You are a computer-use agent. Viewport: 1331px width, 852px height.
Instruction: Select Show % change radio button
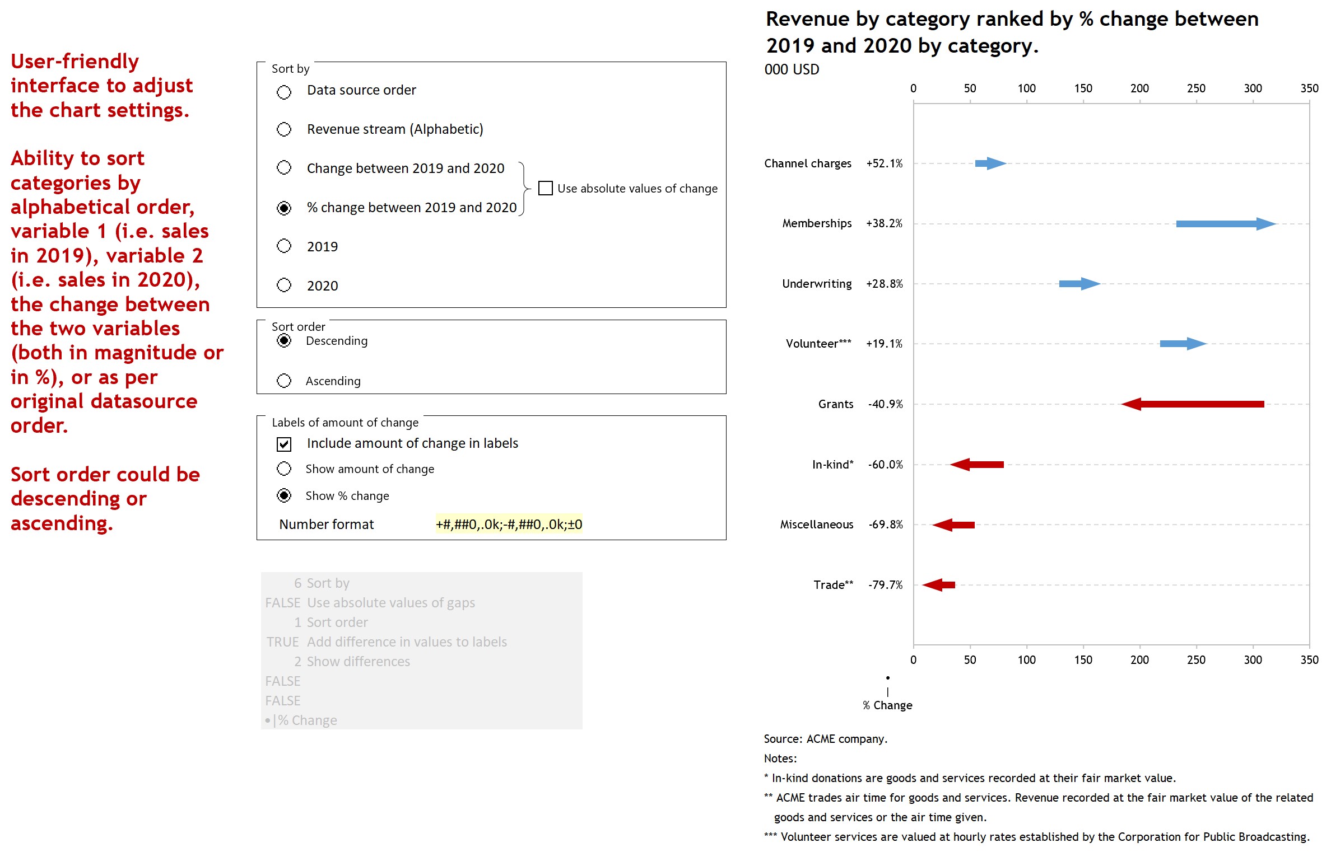point(284,495)
